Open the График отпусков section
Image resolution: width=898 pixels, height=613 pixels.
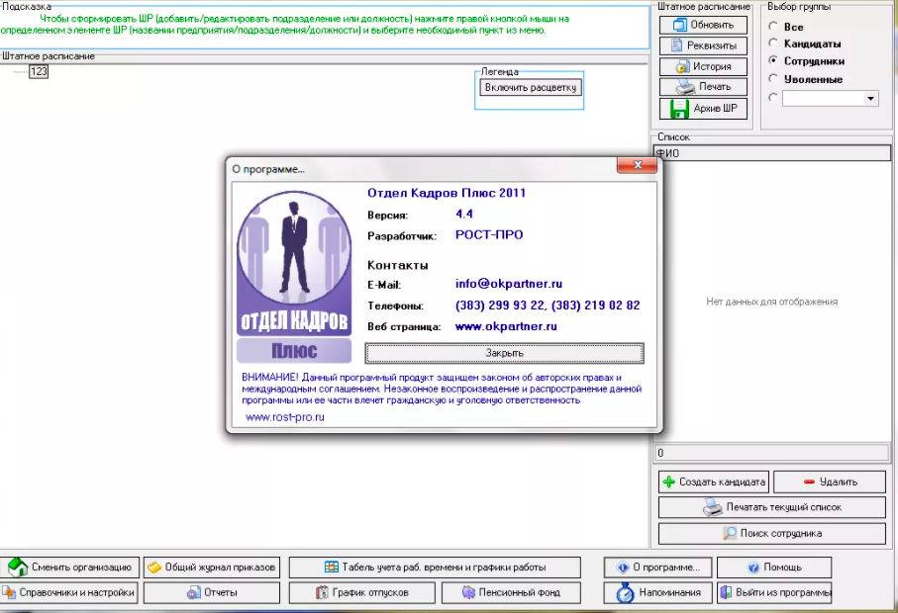coord(362,592)
